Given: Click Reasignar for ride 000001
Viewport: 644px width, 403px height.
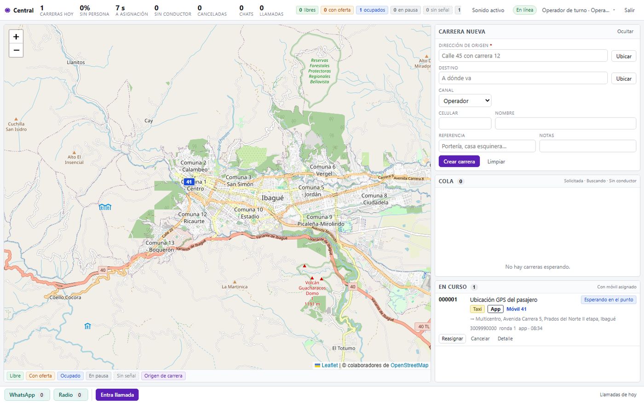Looking at the screenshot, I should (452, 339).
